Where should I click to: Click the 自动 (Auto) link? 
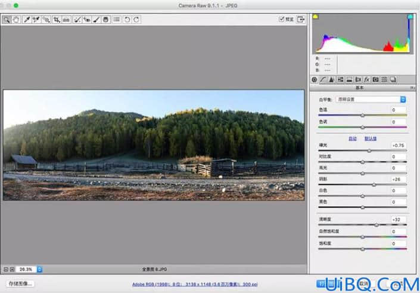[353, 138]
